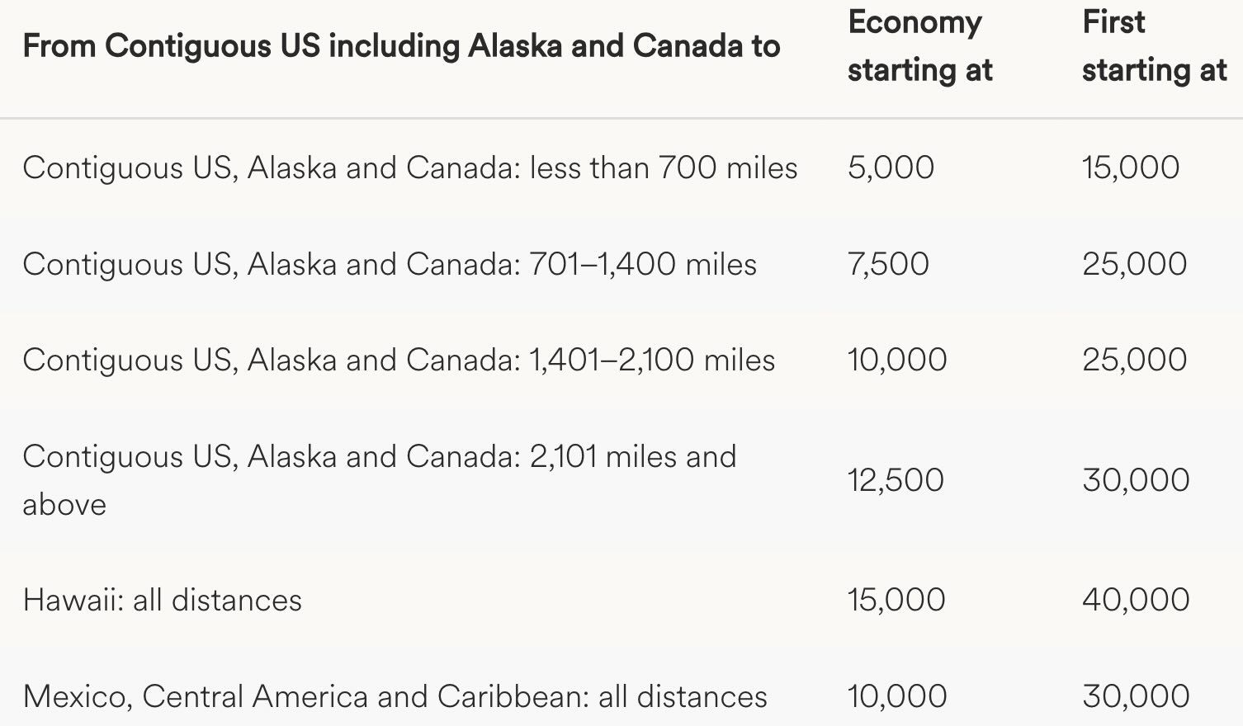Click 25,000 first value for 701–1,400 miles

tap(1134, 264)
